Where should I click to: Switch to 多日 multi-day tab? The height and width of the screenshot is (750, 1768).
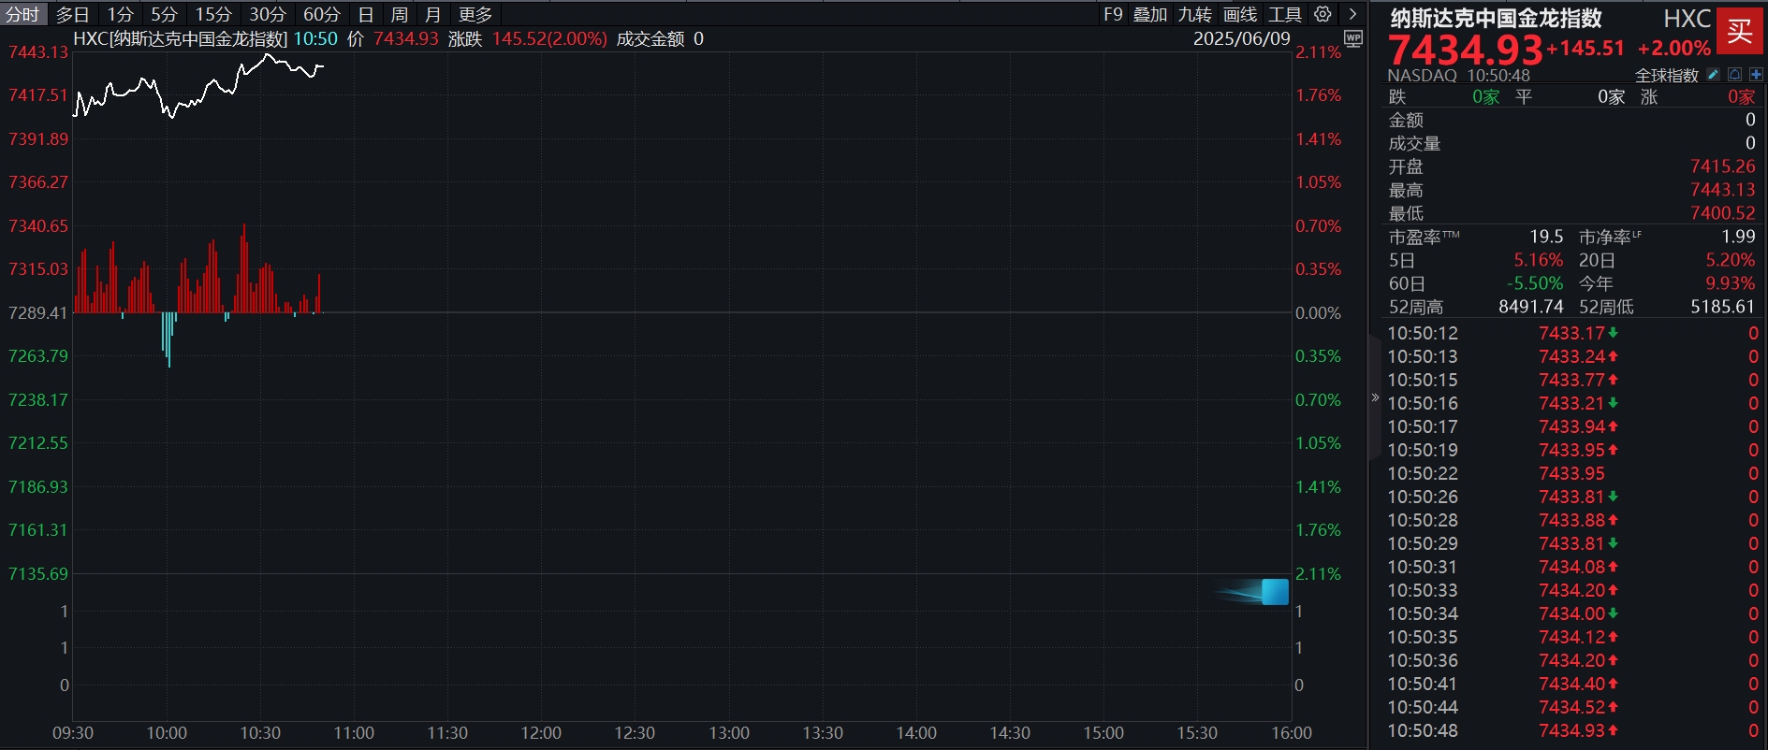pyautogui.click(x=73, y=14)
